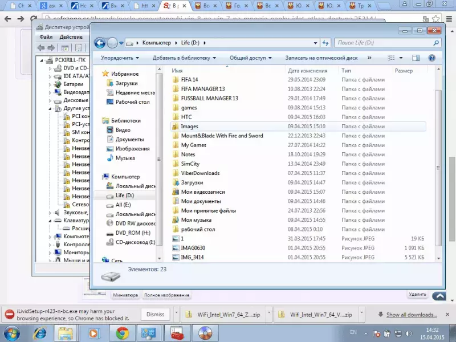Viewport: 456px width, 342px height.
Task: Open Windows Start button
Action: 11,333
